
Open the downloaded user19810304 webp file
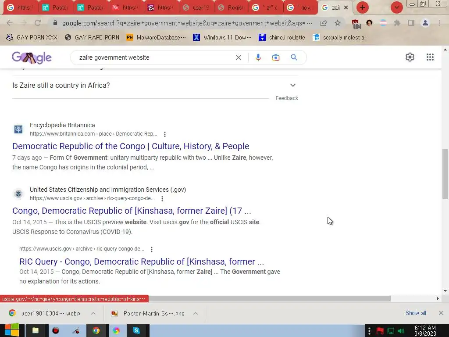[45, 313]
